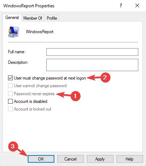Enable Password never expires checkbox
Image resolution: width=146 pixels, height=166 pixels.
coord(10,94)
